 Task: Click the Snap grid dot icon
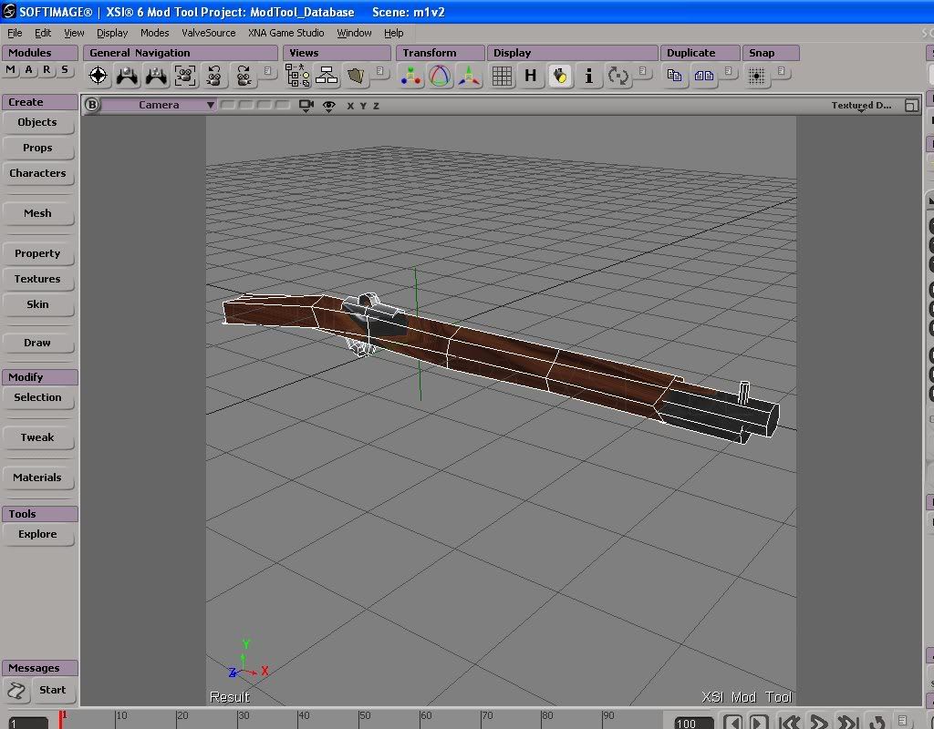756,76
